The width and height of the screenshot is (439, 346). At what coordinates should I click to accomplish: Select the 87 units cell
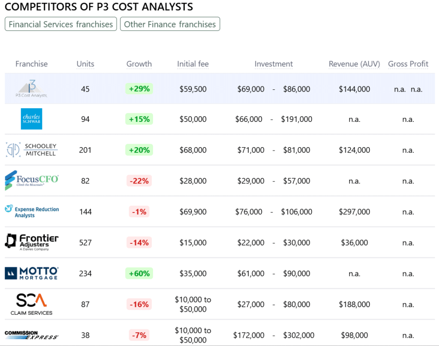(85, 305)
